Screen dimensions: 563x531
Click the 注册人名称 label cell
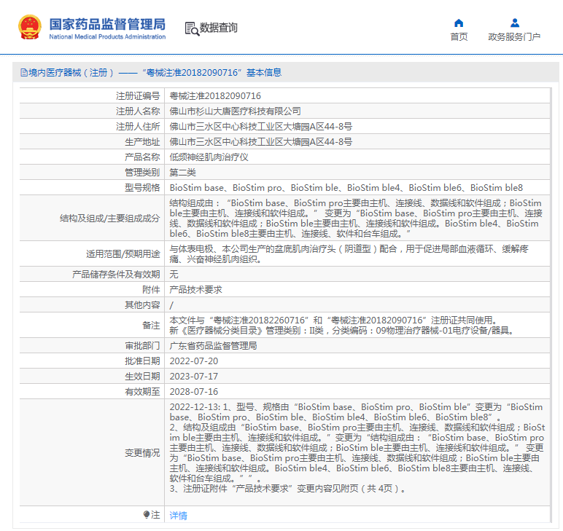(x=138, y=111)
